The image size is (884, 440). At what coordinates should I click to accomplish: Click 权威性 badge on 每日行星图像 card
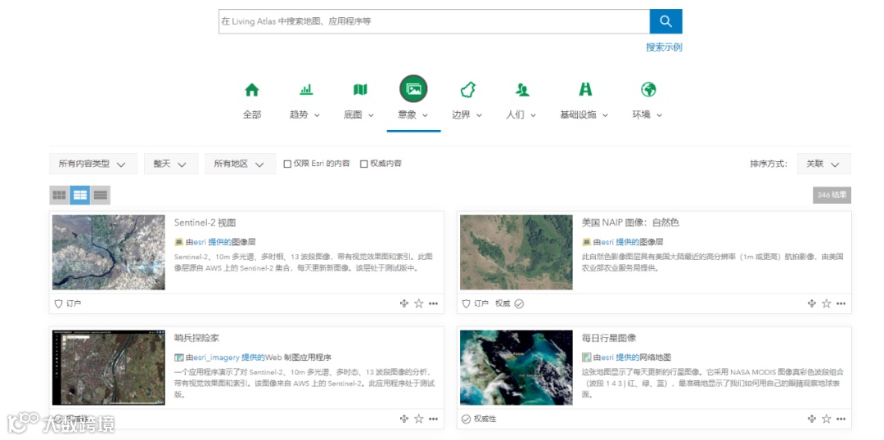coord(479,419)
